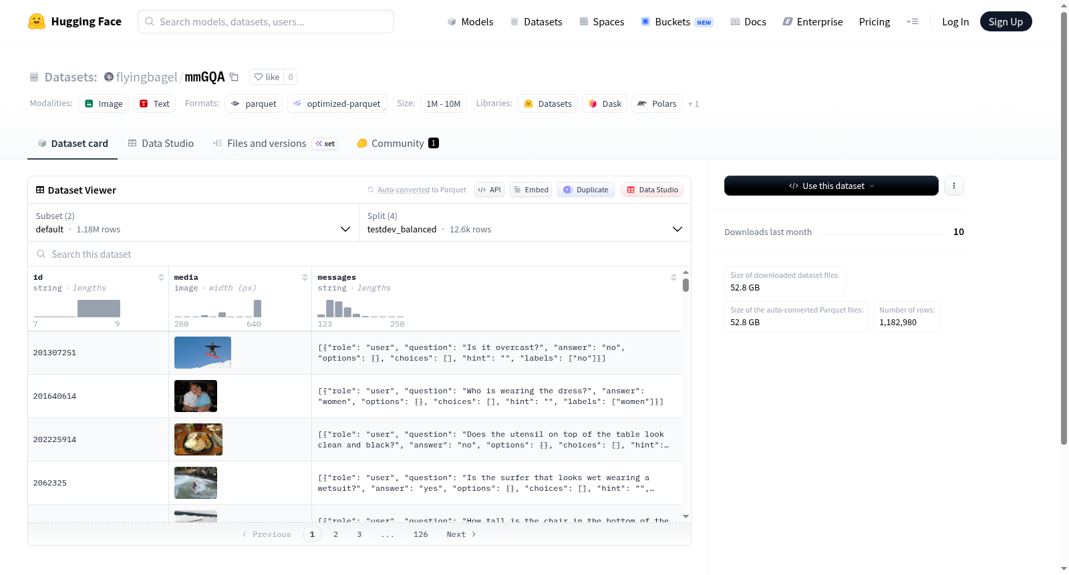
Task: Click the id lengths histogram bar
Action: coord(99,309)
